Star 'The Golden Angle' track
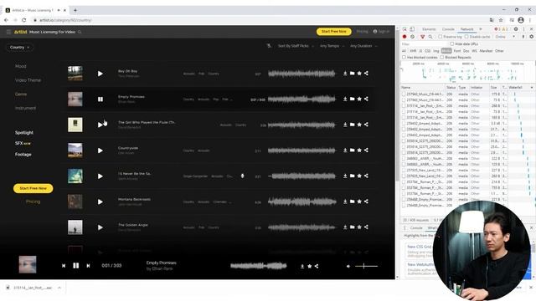The image size is (536, 301). coord(359,227)
